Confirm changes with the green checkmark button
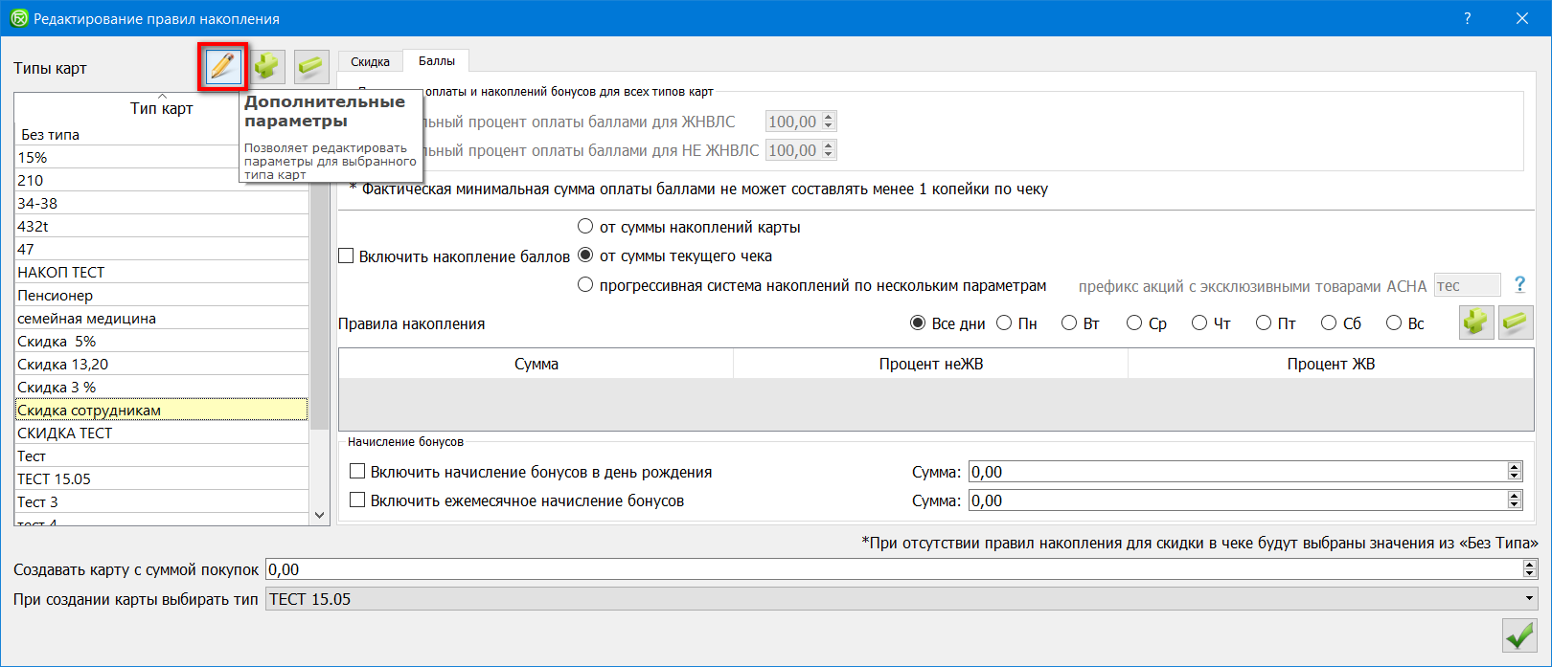 tap(1518, 635)
